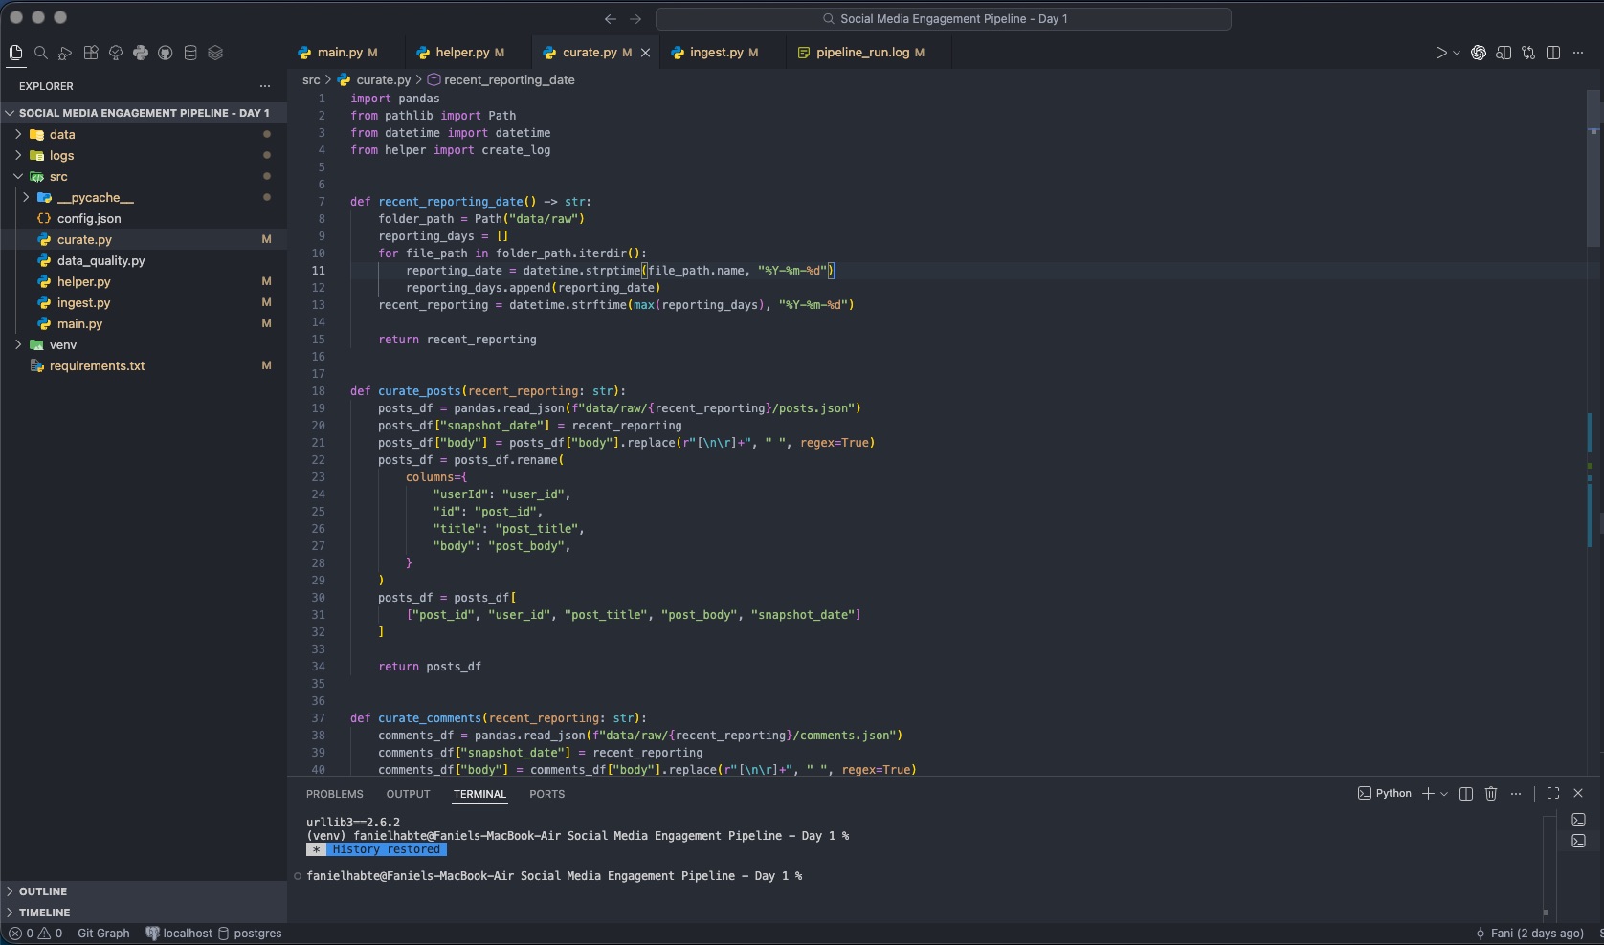Run curate.py using the play button
Image resolution: width=1604 pixels, height=945 pixels.
[x=1442, y=54]
